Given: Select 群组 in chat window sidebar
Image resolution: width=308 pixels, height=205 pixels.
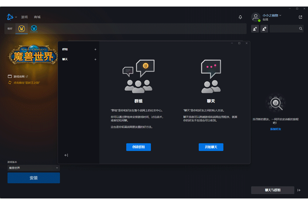Looking at the screenshot, I should (65, 50).
